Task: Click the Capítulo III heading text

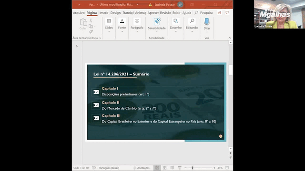Action: click(x=111, y=116)
